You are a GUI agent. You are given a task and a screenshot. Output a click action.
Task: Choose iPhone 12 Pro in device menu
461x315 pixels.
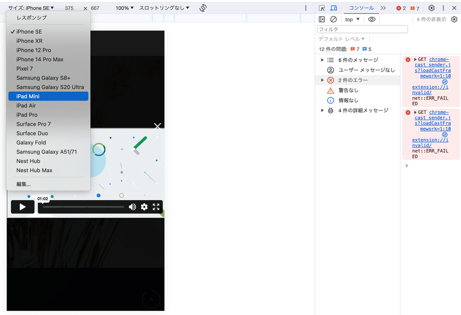tap(48, 50)
